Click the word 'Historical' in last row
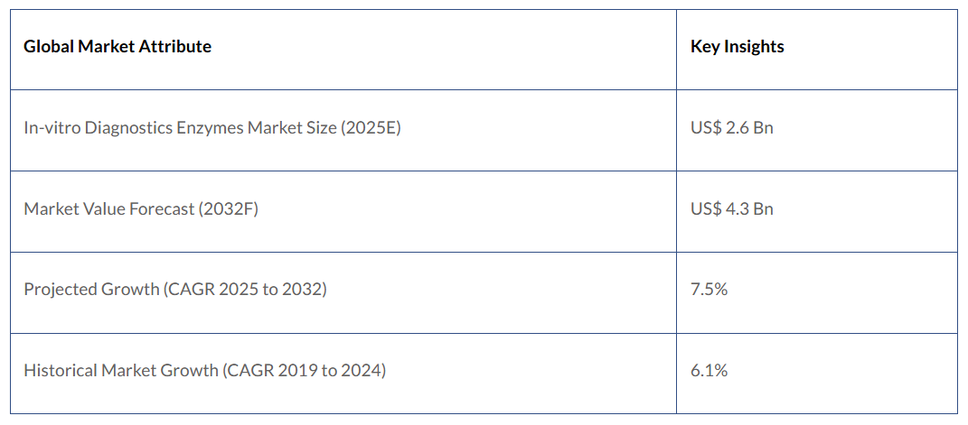Image resolution: width=968 pixels, height=425 pixels. (x=60, y=371)
